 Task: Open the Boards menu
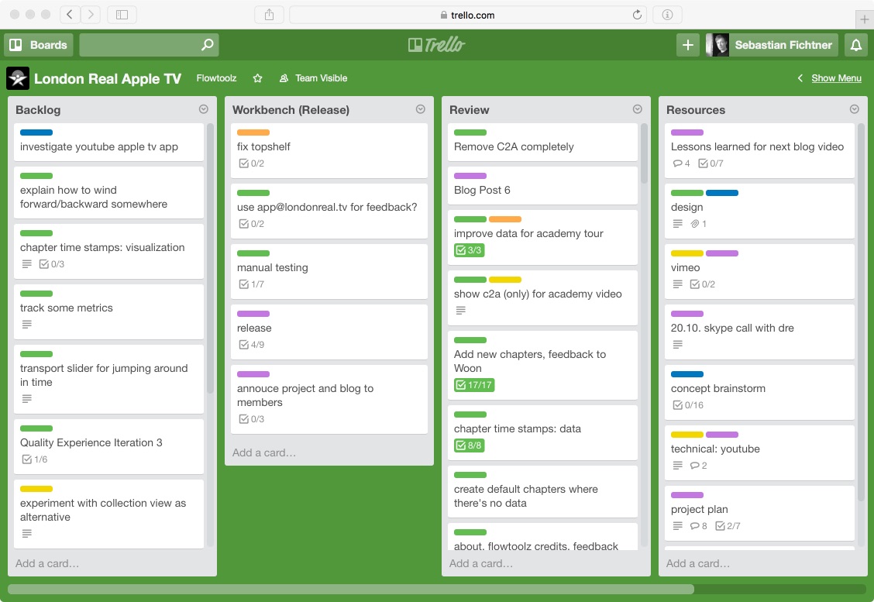(x=39, y=45)
